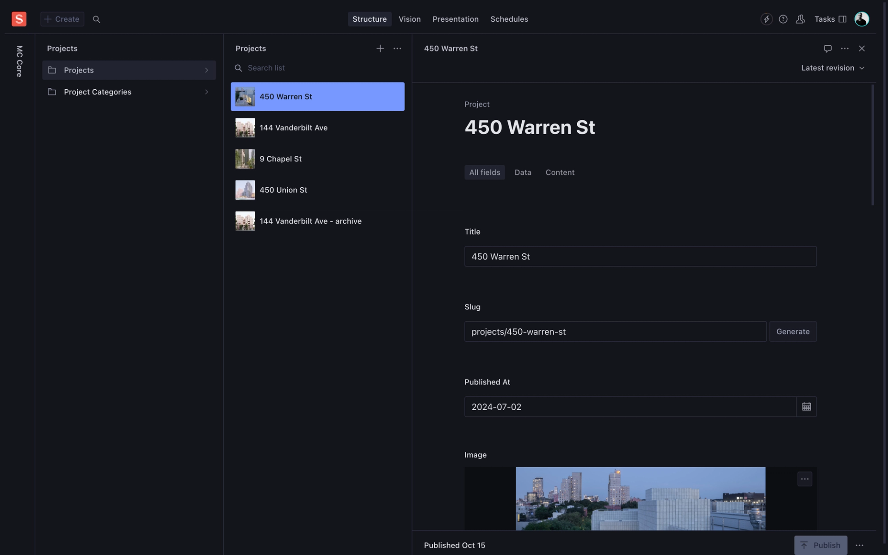Image resolution: width=888 pixels, height=555 pixels.
Task: Open Projects list options ellipsis menu
Action: (397, 49)
